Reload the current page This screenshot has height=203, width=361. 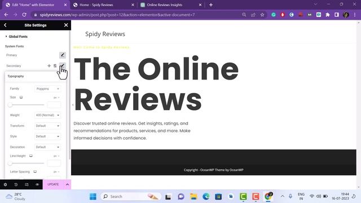point(24,15)
